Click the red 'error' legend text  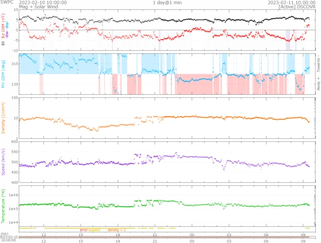click(x=84, y=229)
